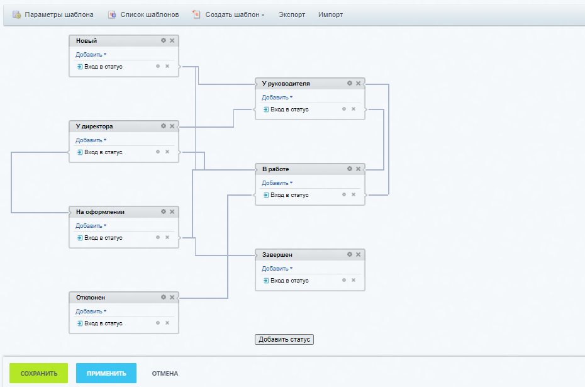Remove Вход в статус action in Отклонен
Image resolution: width=585 pixels, height=387 pixels.
[x=167, y=323]
